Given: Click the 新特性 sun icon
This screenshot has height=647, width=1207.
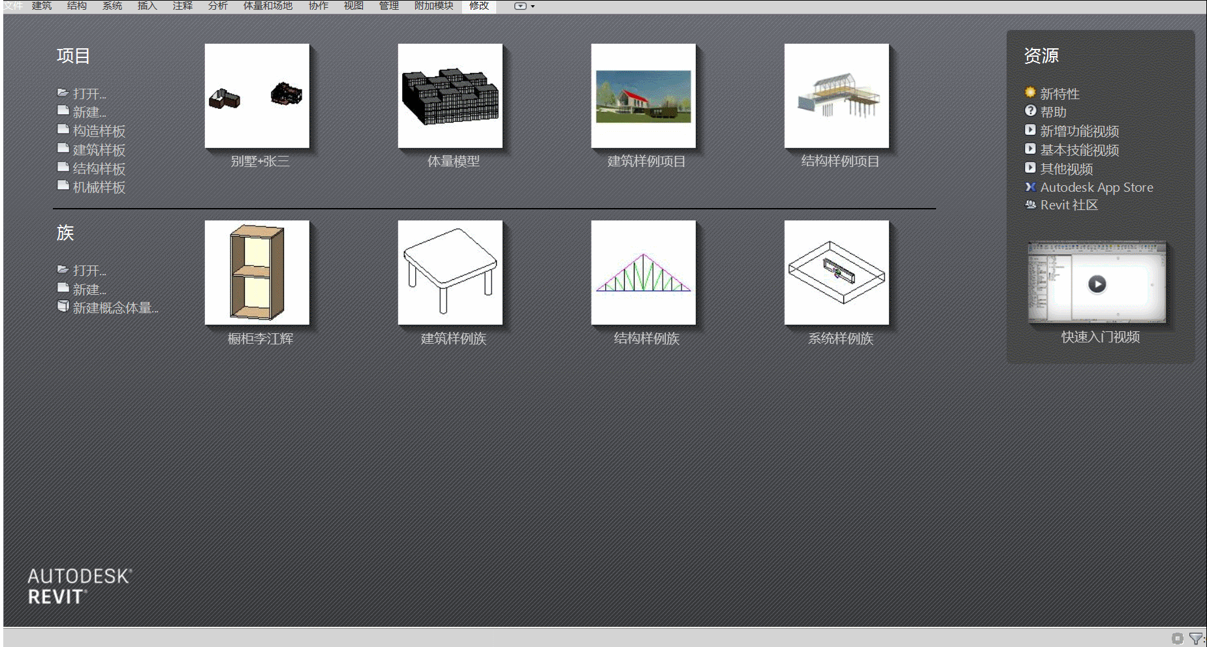Looking at the screenshot, I should pos(1030,93).
